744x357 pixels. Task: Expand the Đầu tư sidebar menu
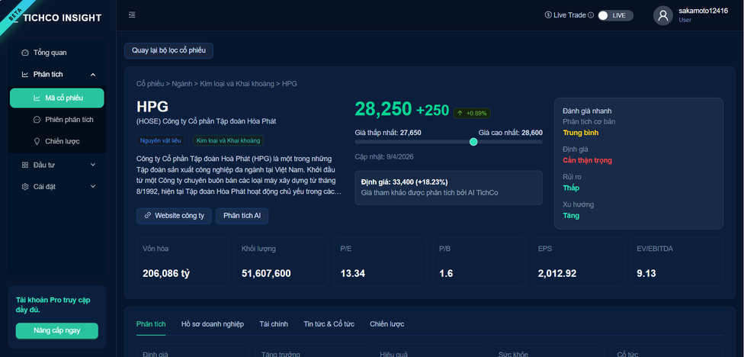pyautogui.click(x=93, y=165)
